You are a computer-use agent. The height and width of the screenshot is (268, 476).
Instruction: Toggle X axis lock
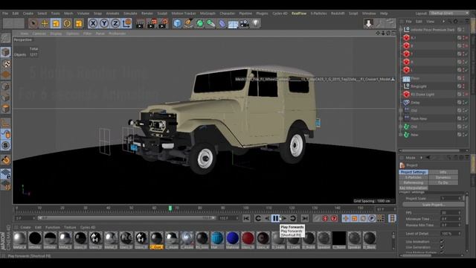[x=93, y=23]
